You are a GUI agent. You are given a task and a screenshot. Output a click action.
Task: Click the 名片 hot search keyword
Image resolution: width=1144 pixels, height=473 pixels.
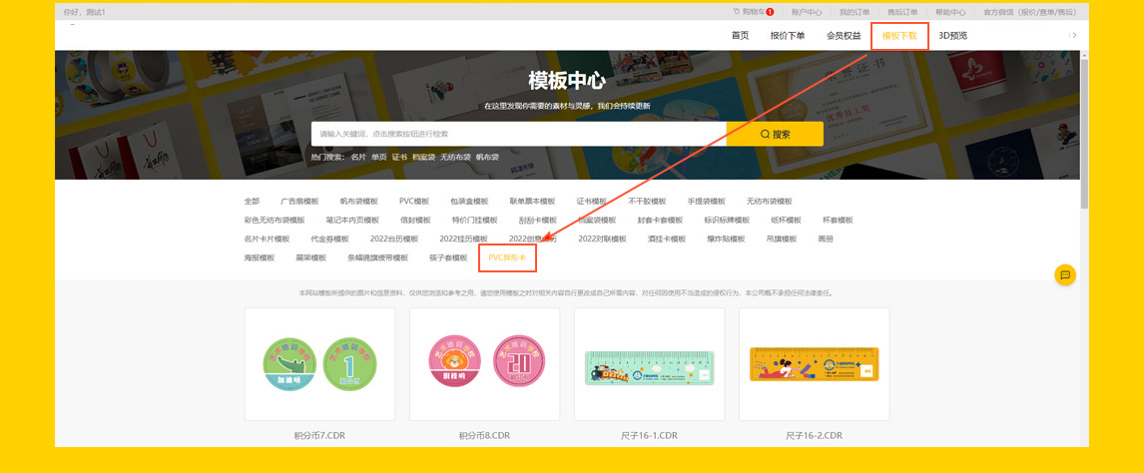(x=358, y=157)
